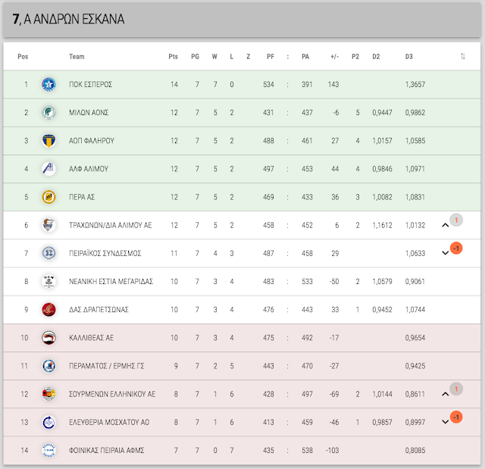Viewport: 485px width, 469px height.
Task: Open the ΠΕΡΑ ΑΣ yellow badge
Action: (48, 197)
